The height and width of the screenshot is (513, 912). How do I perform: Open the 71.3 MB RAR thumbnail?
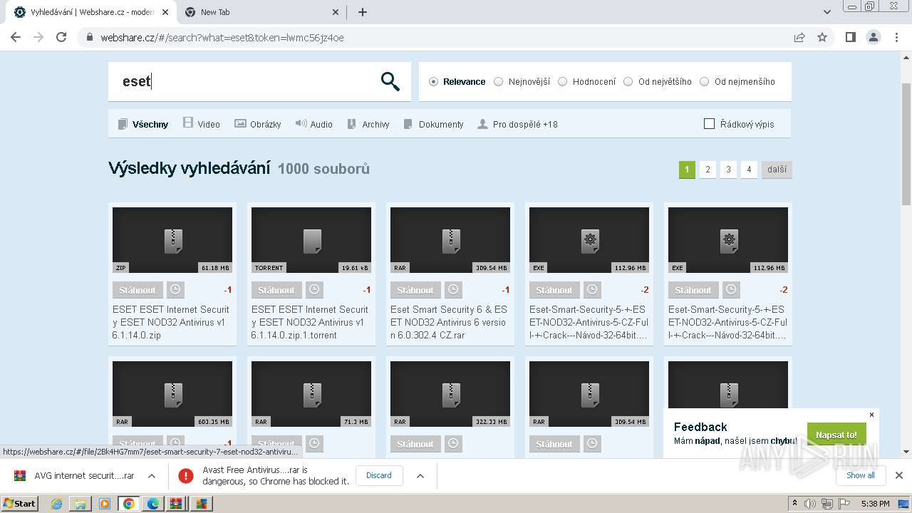311,394
